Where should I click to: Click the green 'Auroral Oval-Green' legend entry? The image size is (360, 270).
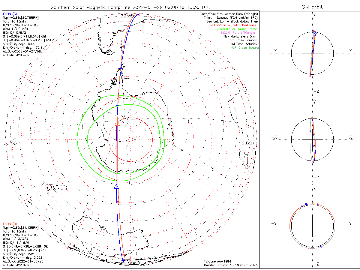237,29
